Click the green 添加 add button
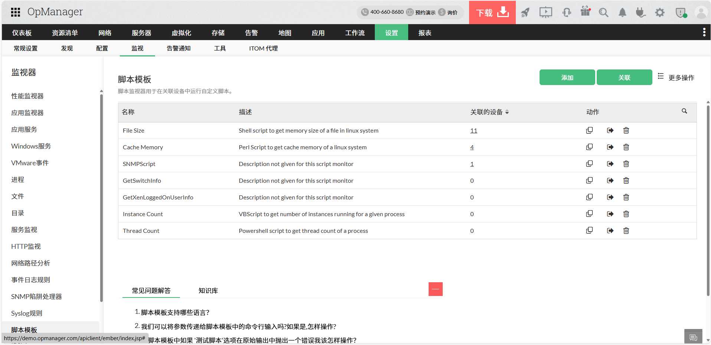 point(567,77)
